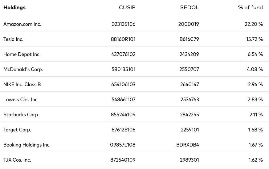Select the SEDOL column header

(x=190, y=7)
